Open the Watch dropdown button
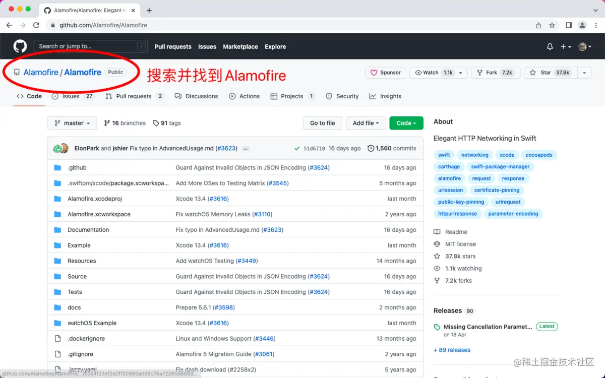The image size is (605, 378). pos(439,73)
